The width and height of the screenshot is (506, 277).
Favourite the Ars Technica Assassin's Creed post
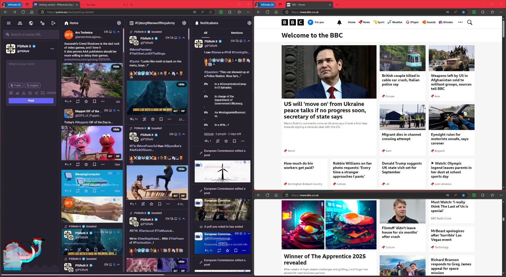(86, 101)
